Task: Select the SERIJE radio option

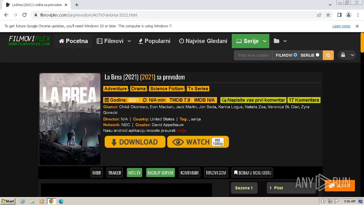Action: [317, 55]
